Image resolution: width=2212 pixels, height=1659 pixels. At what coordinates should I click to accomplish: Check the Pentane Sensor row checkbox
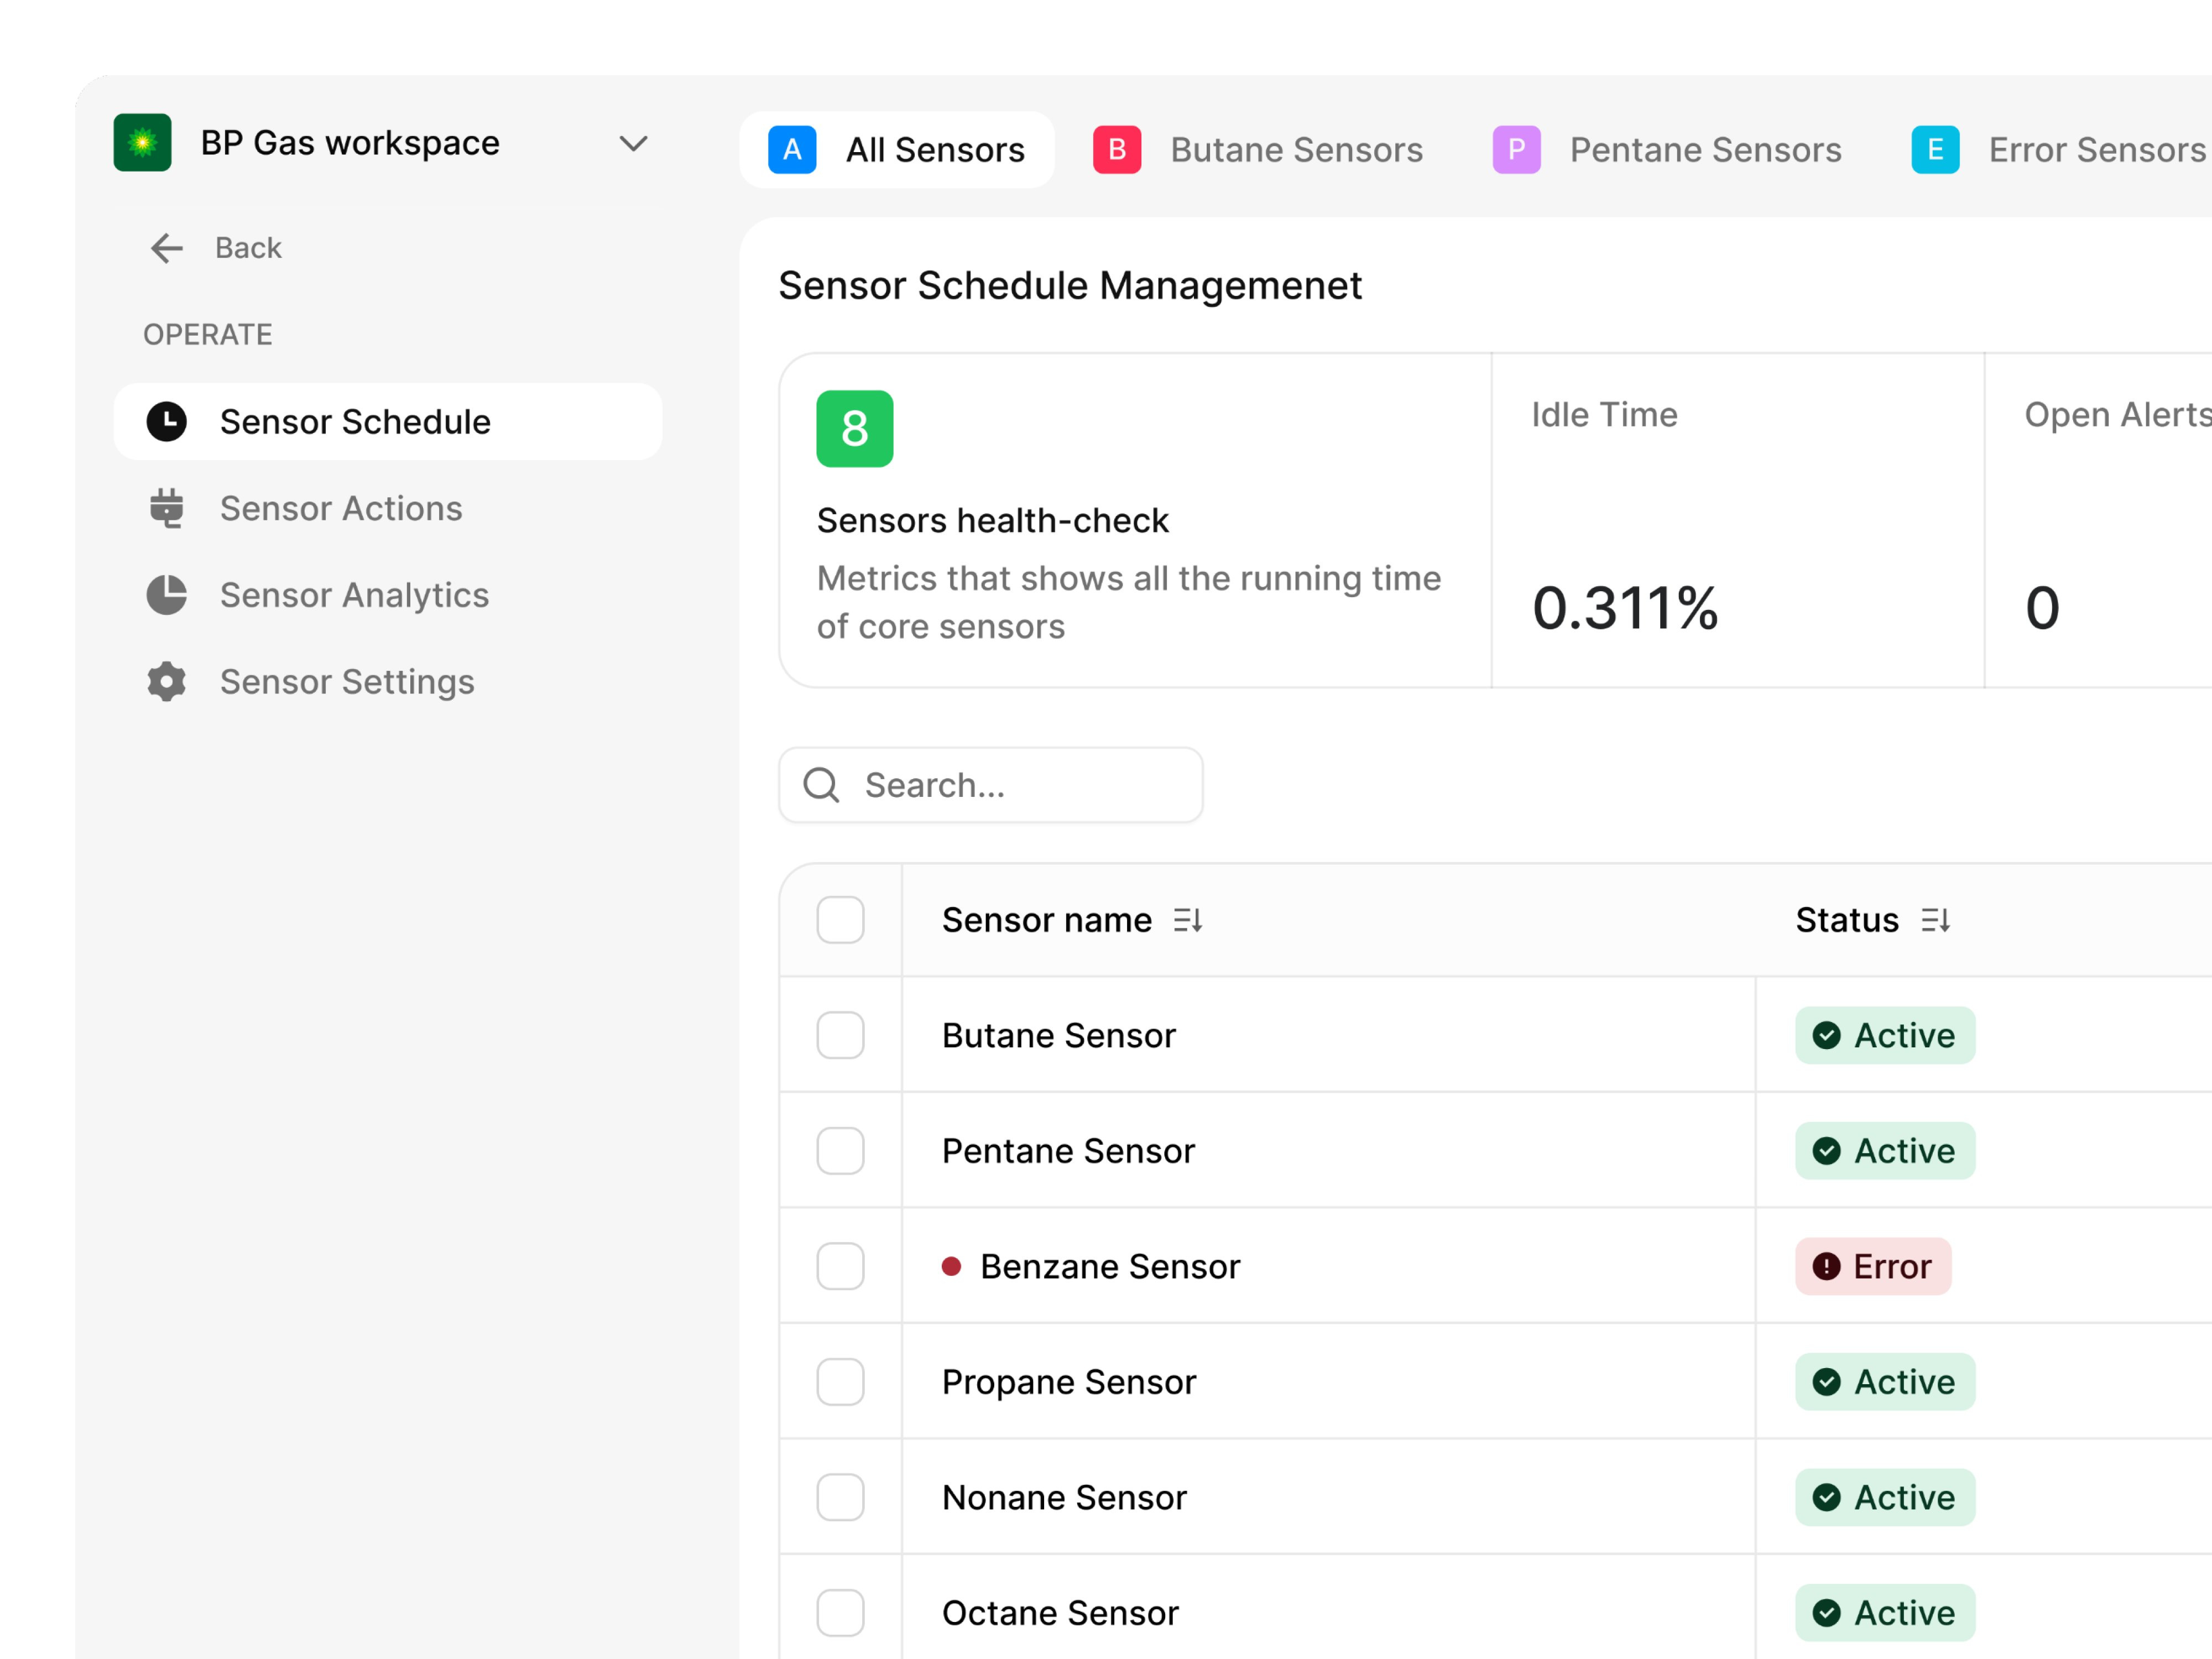coord(841,1151)
